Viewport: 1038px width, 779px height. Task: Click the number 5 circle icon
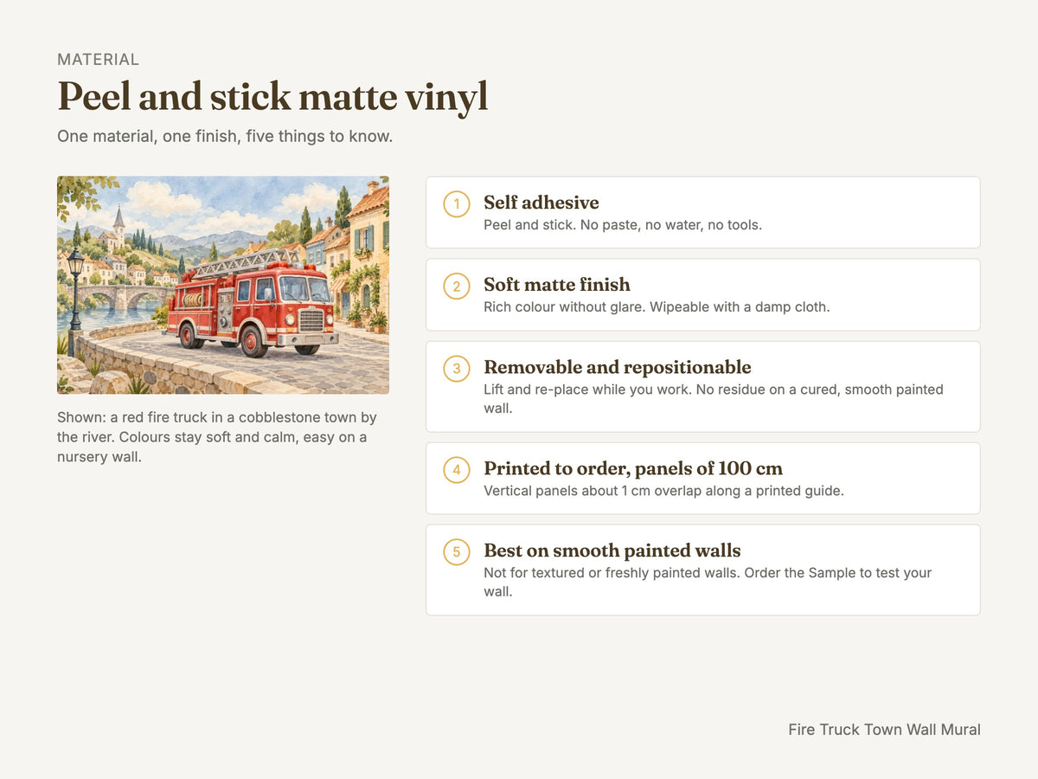(457, 552)
